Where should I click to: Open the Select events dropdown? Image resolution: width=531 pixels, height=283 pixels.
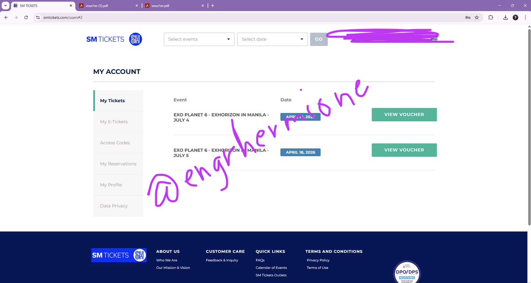pos(199,39)
